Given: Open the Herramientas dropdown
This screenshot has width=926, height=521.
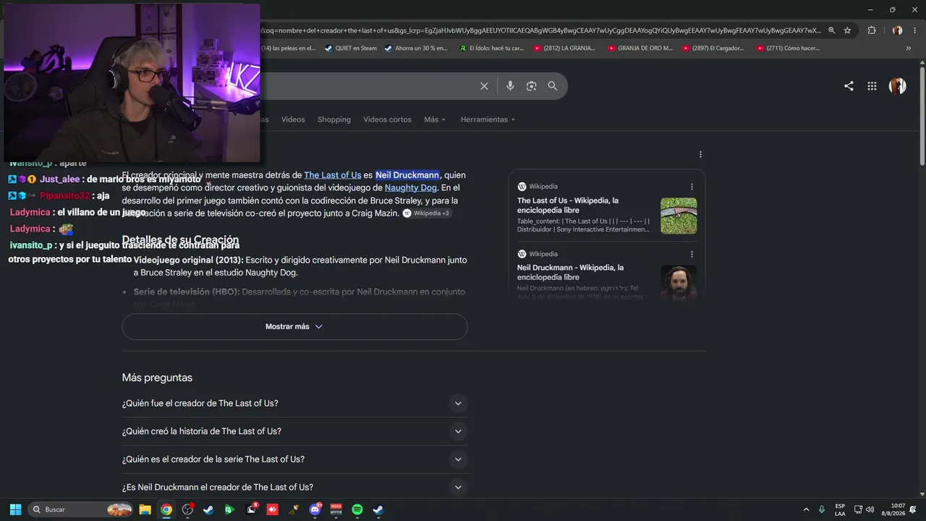Looking at the screenshot, I should point(488,119).
